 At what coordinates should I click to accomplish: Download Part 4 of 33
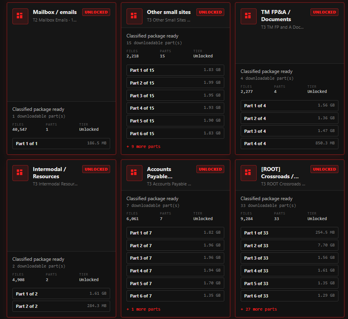coord(289,270)
